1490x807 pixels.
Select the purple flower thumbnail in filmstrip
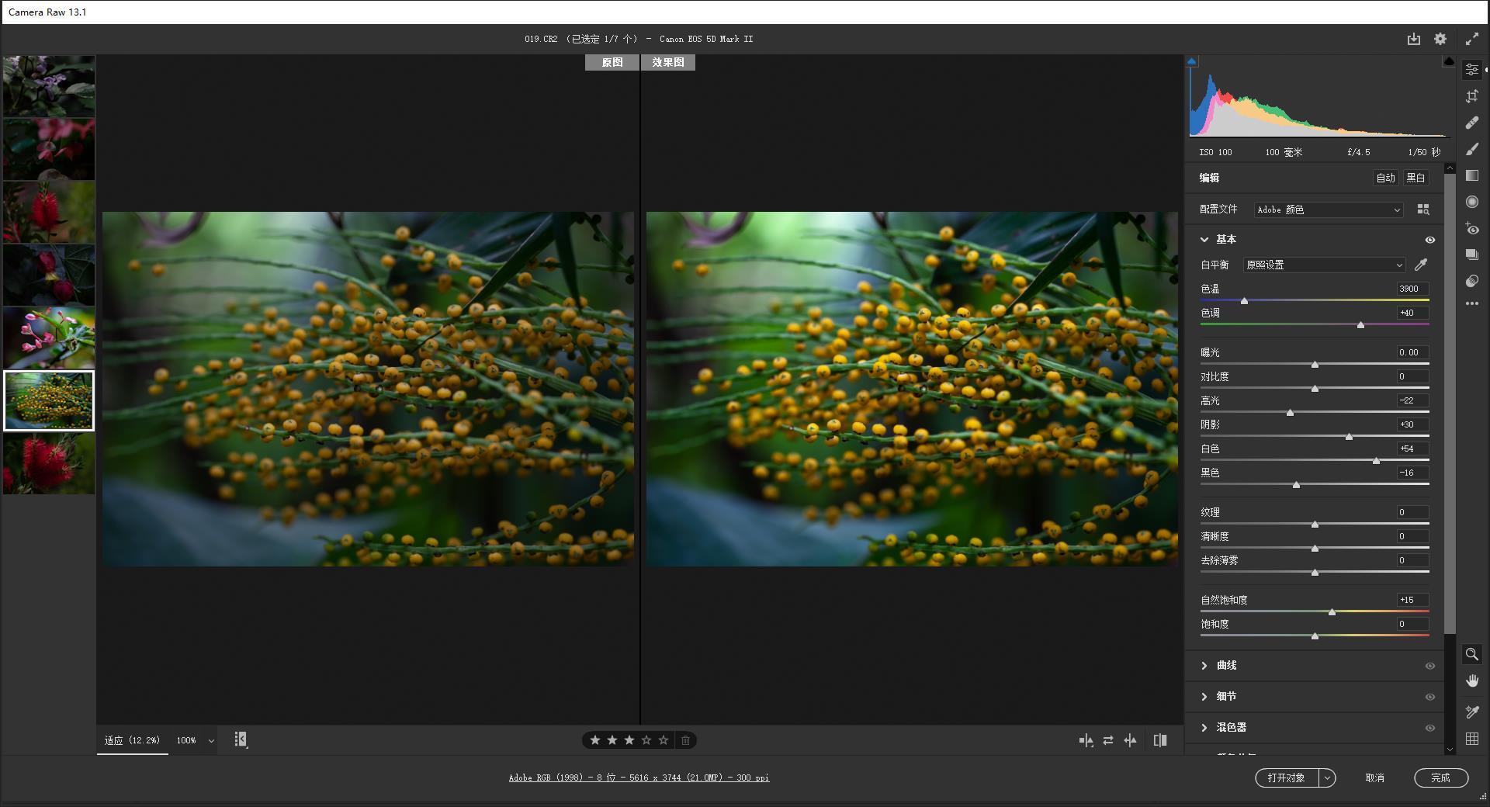coord(49,86)
